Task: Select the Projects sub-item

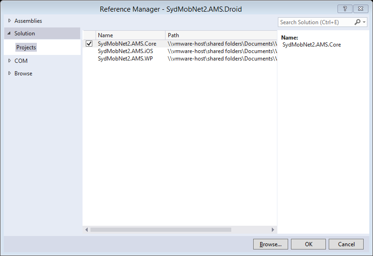Action: pos(26,47)
